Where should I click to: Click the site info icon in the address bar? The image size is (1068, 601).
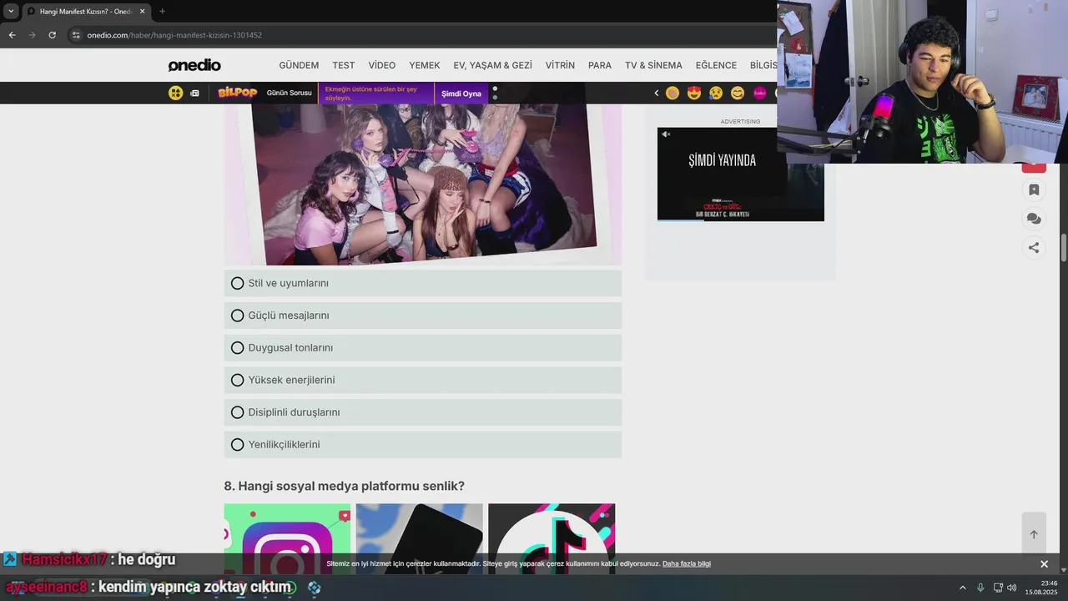[76, 35]
